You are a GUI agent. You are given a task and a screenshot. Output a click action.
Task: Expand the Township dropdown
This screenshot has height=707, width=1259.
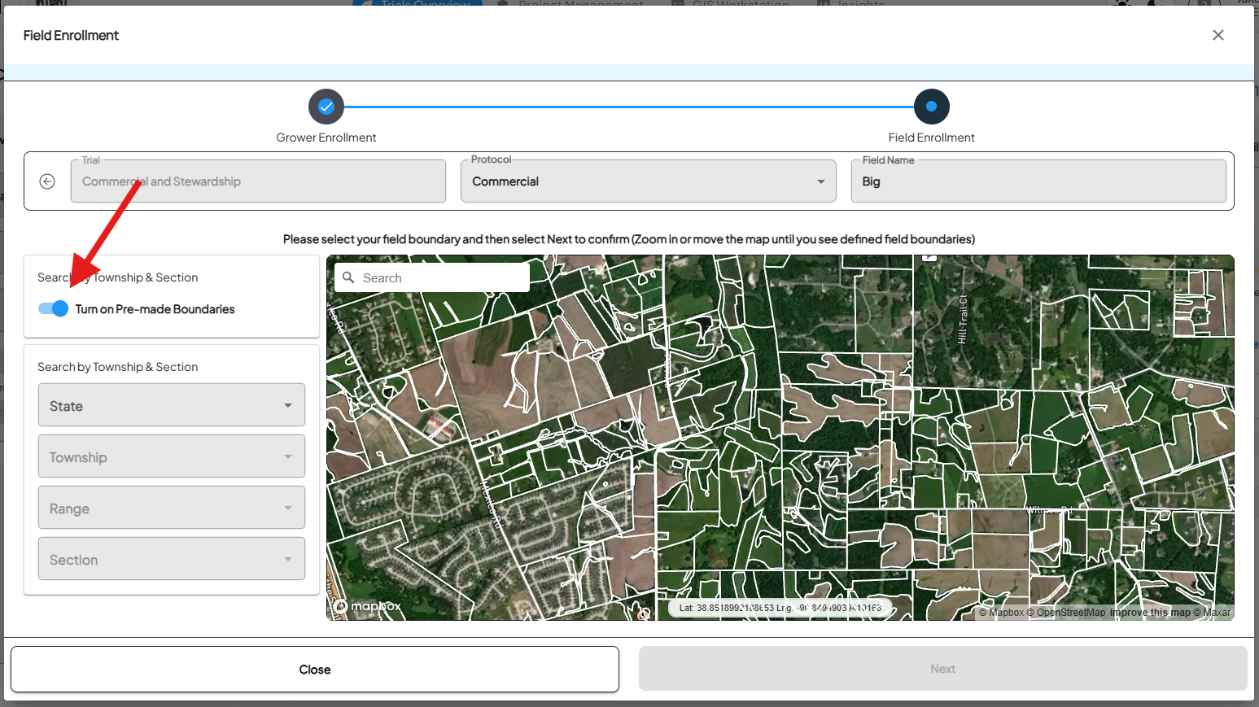172,456
